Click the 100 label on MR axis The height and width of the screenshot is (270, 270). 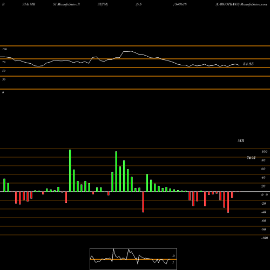click(264, 152)
